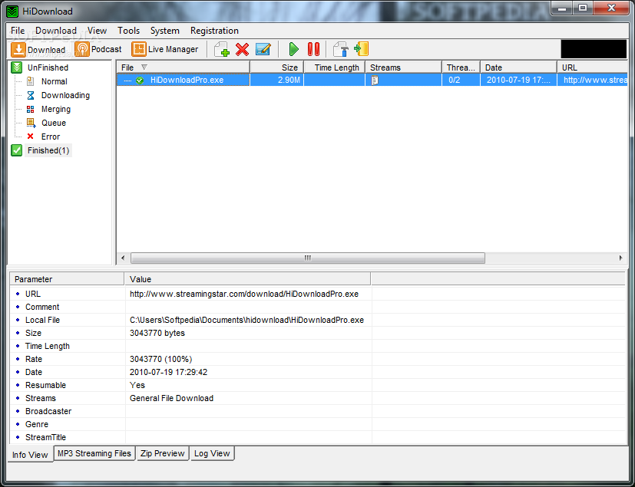Image resolution: width=635 pixels, height=487 pixels.
Task: Click the 2010-07-19 17:29:42 date value
Action: click(x=168, y=372)
